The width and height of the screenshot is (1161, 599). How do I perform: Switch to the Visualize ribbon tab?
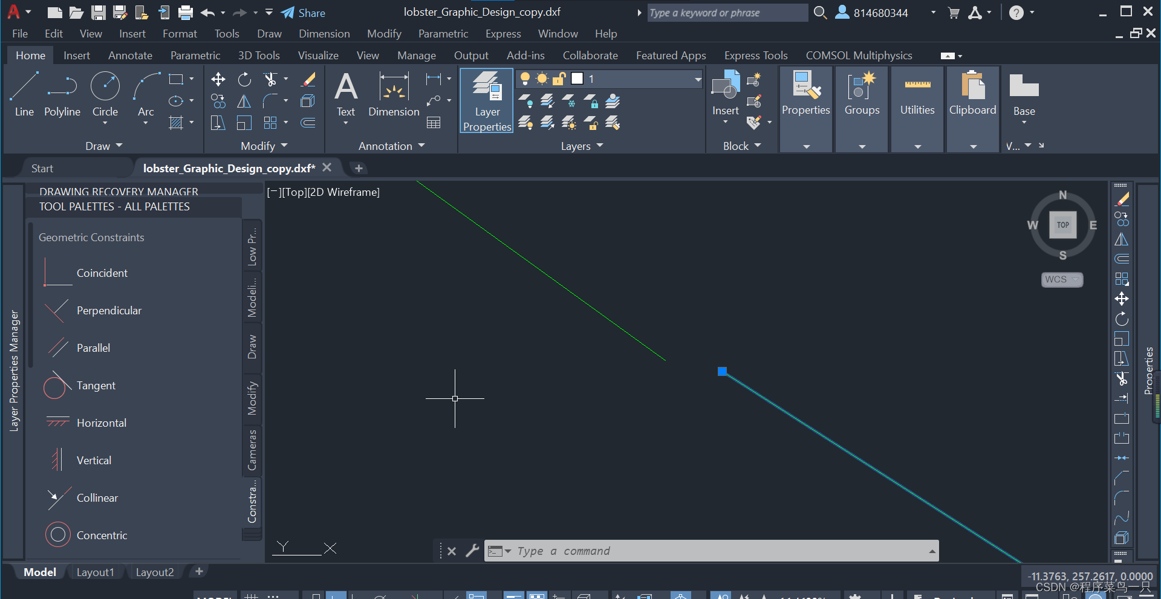(318, 56)
